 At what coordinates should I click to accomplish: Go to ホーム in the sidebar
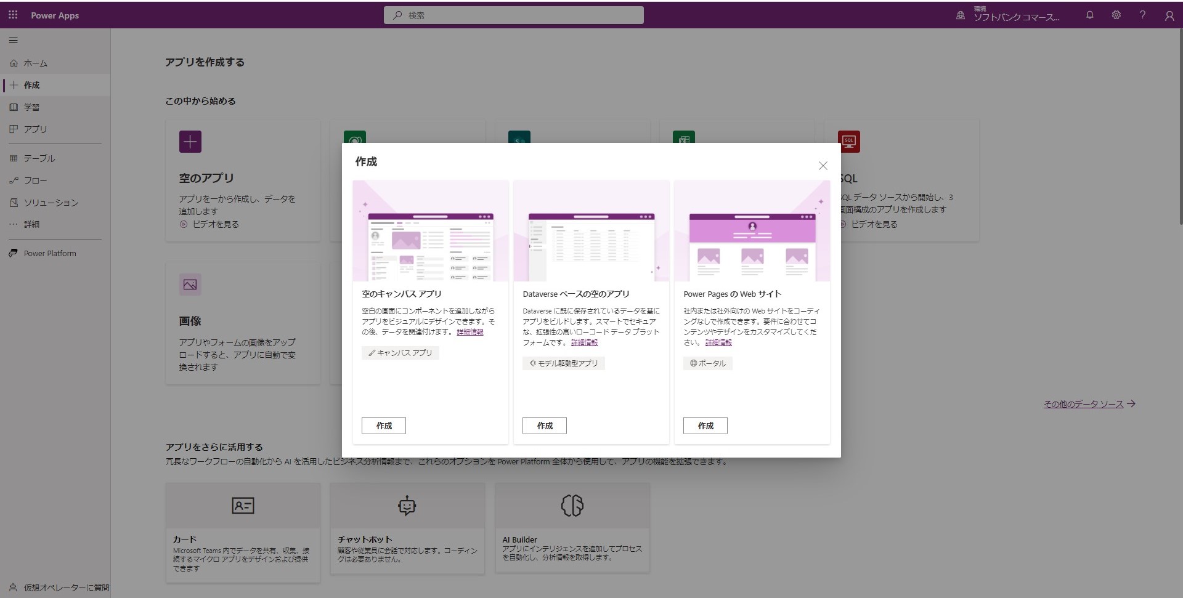pos(55,63)
